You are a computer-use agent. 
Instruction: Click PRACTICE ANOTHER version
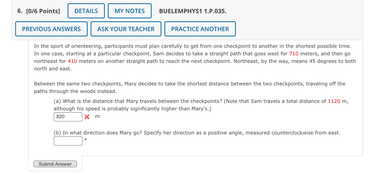[200, 29]
